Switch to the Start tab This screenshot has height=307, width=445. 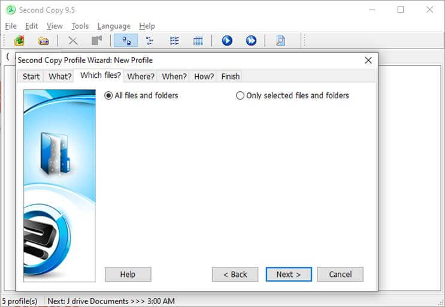[31, 76]
